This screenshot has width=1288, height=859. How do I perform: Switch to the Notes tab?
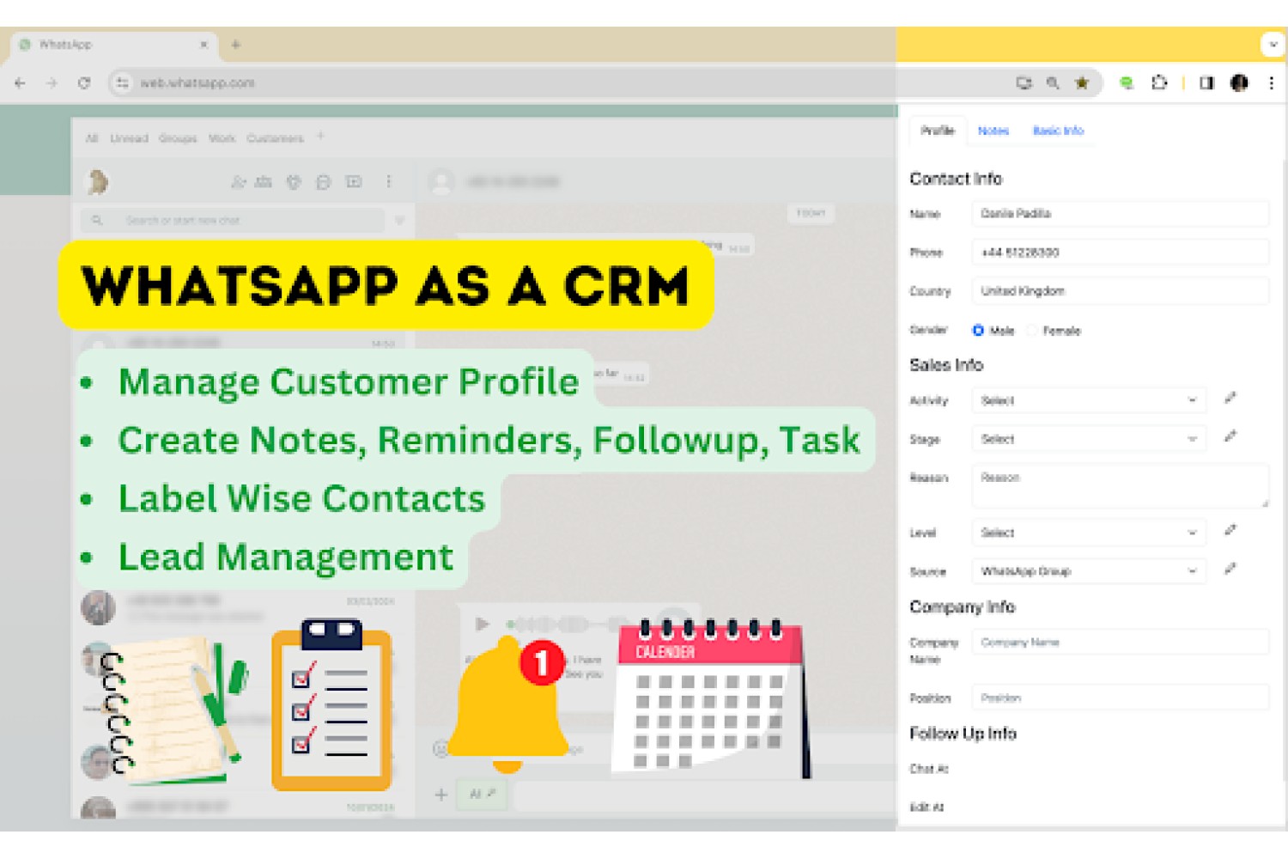993,131
